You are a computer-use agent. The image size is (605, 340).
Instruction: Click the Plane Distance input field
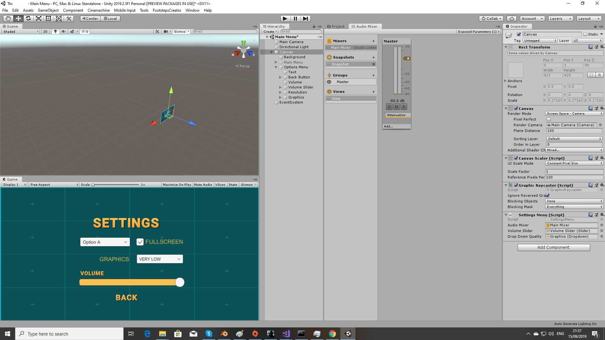[x=574, y=131]
